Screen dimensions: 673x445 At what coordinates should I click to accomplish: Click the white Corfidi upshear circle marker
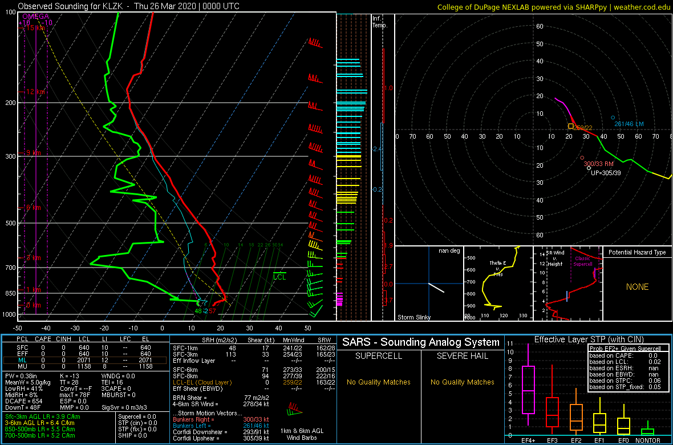(589, 168)
